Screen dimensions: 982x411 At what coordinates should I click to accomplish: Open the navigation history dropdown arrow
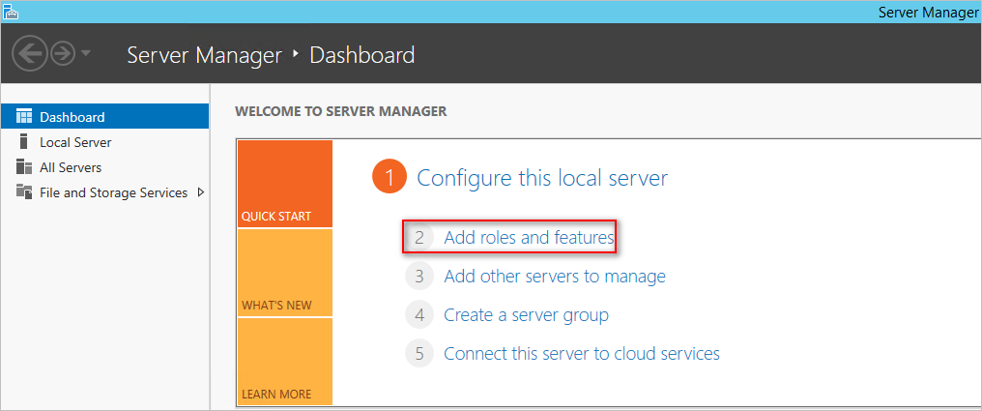tap(85, 54)
